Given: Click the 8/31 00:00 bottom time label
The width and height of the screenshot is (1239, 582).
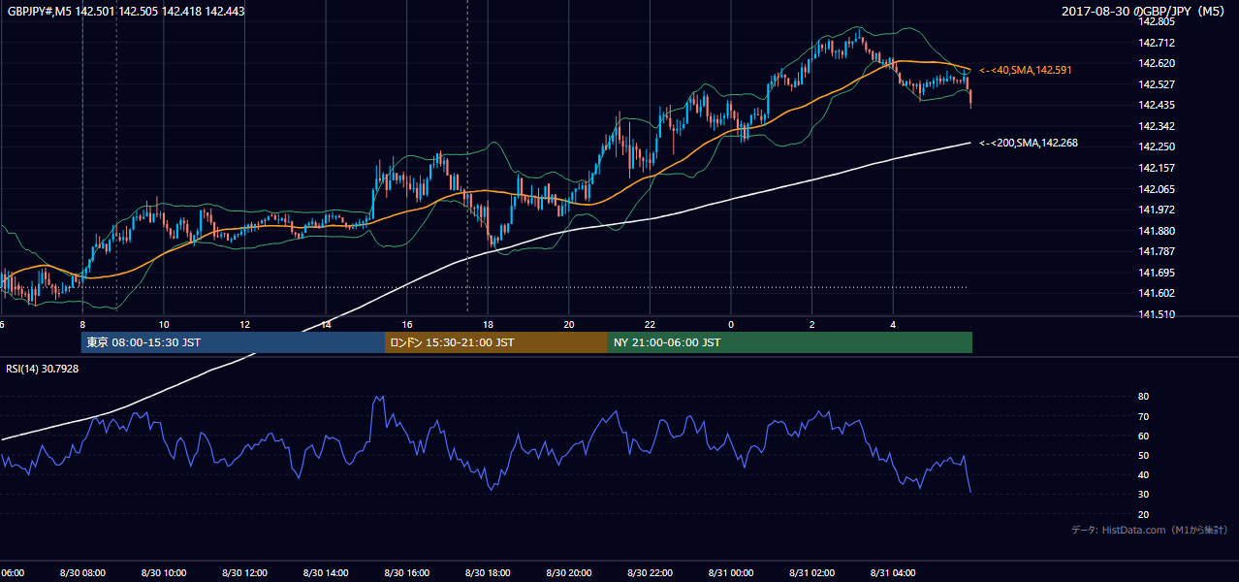Looking at the screenshot, I should click(730, 573).
